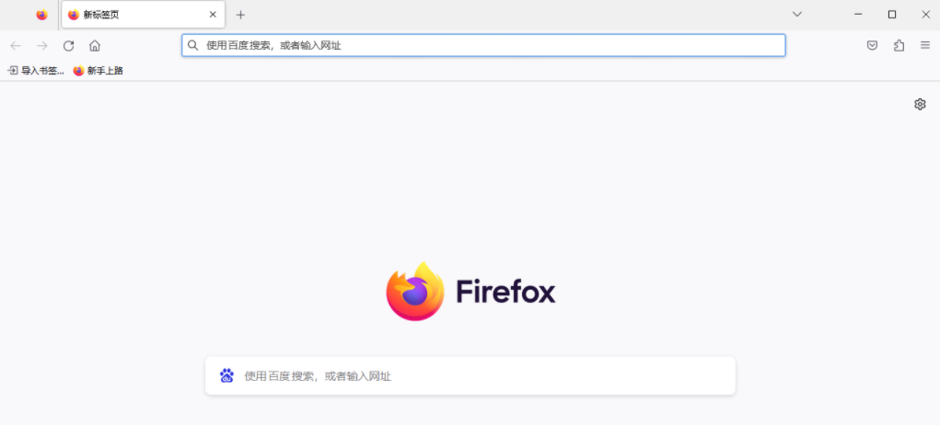The height and width of the screenshot is (425, 940).
Task: Click the Firefox logo on page
Action: tap(470, 291)
